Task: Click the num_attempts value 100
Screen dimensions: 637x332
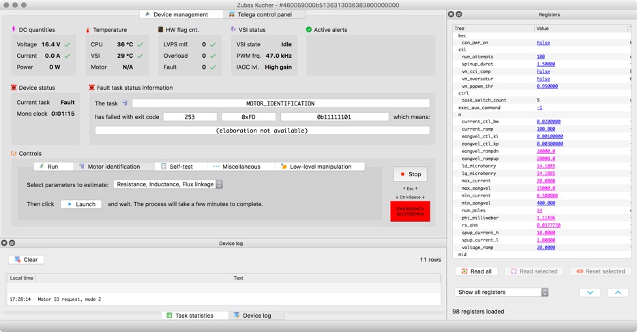Action: pos(540,56)
